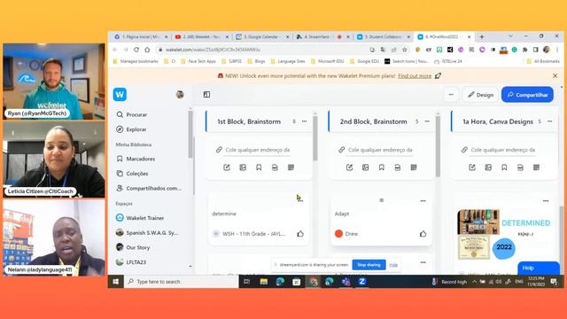Click taskbar search box

(181, 282)
